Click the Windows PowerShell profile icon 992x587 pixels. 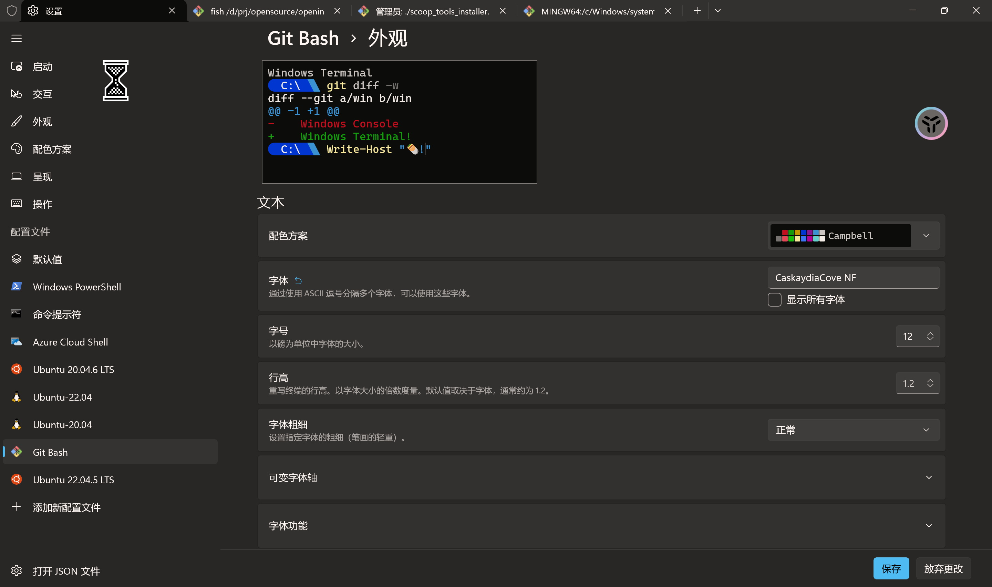tap(16, 286)
